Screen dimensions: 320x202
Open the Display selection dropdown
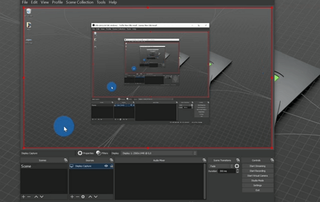[x=158, y=154]
